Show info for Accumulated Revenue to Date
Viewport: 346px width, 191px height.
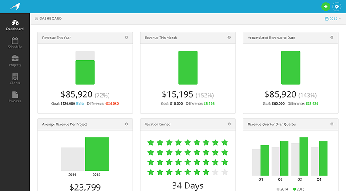tap(332, 38)
